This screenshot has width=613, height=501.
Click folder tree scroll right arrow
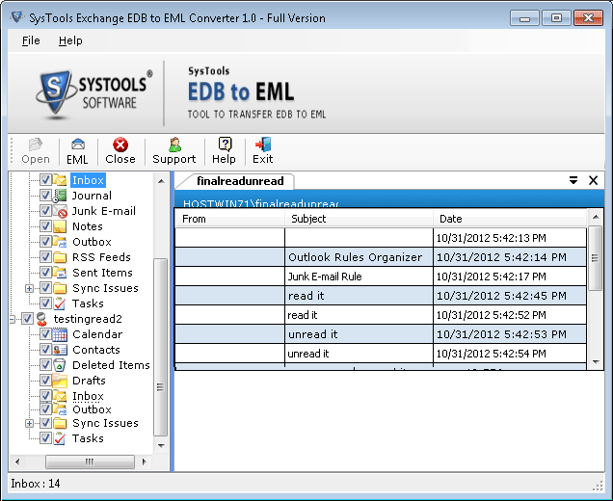point(145,461)
